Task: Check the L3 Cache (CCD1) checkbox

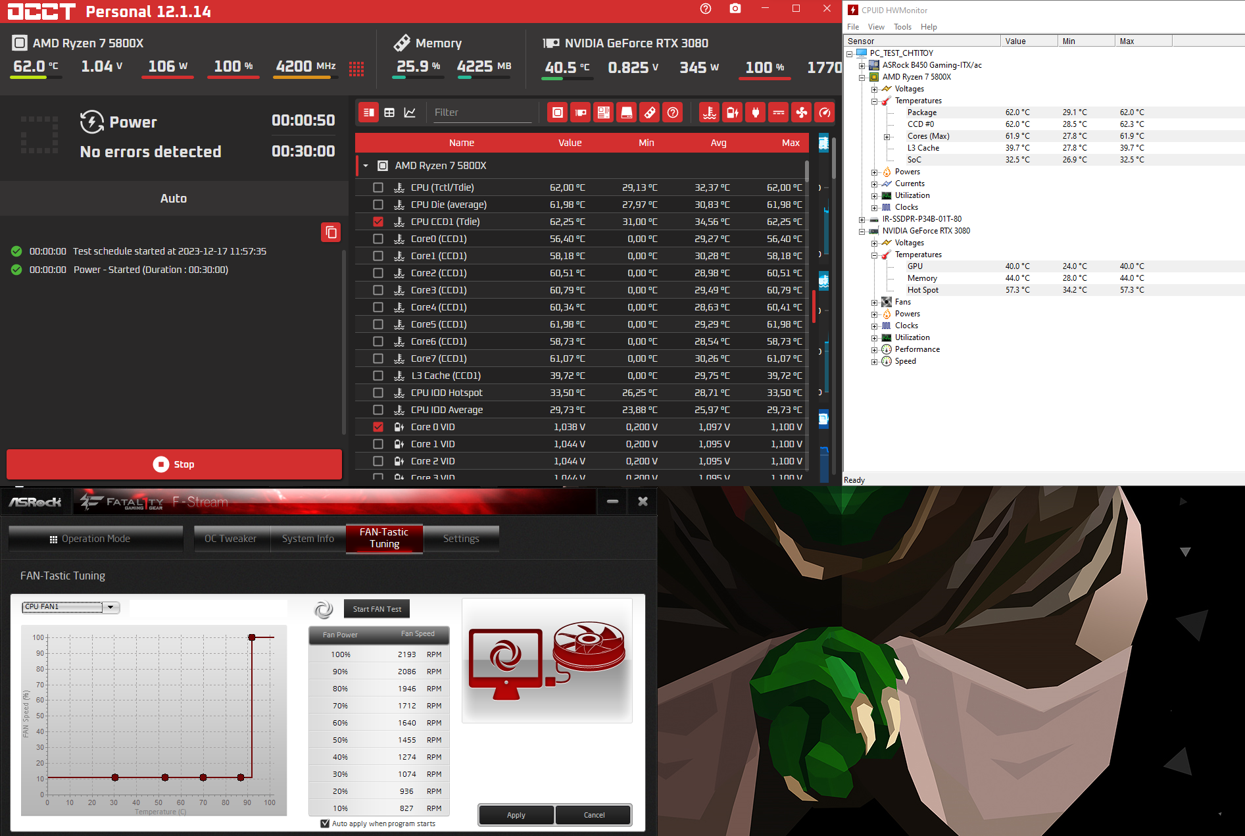Action: point(378,376)
